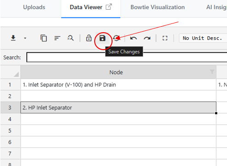
Task: Toggle the lock icon in toolbar
Action: pos(89,38)
